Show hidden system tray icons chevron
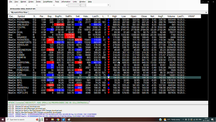Viewport: 216px width, 122px height. [183, 120]
